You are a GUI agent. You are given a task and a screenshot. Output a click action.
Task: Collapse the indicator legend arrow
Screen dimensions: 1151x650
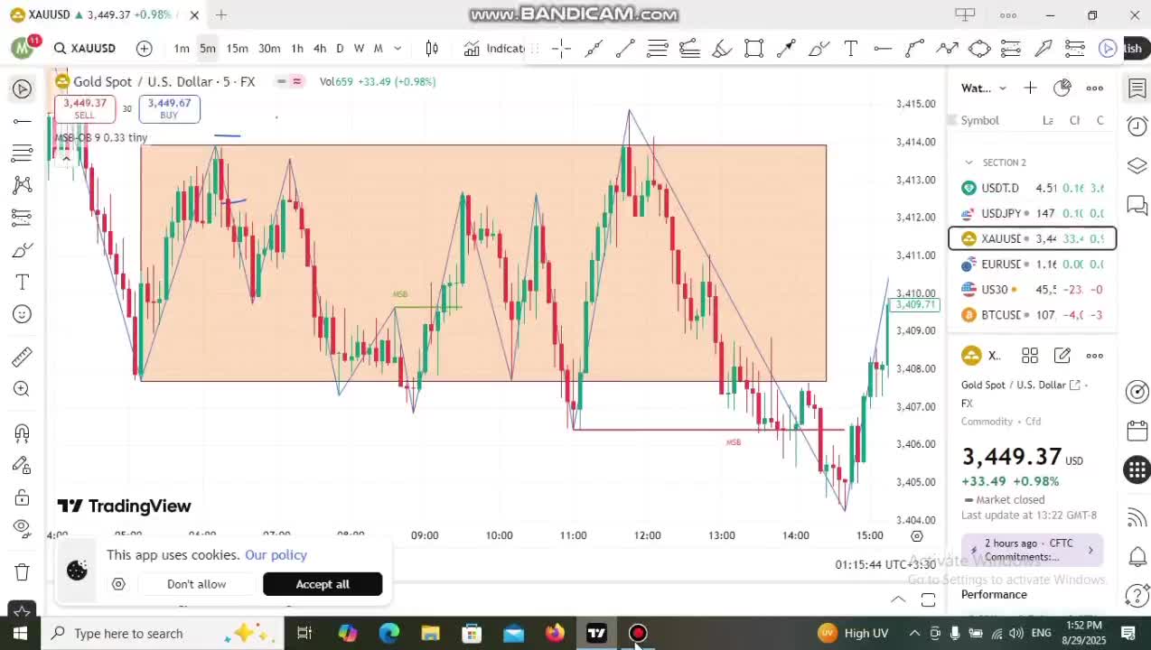(65, 159)
